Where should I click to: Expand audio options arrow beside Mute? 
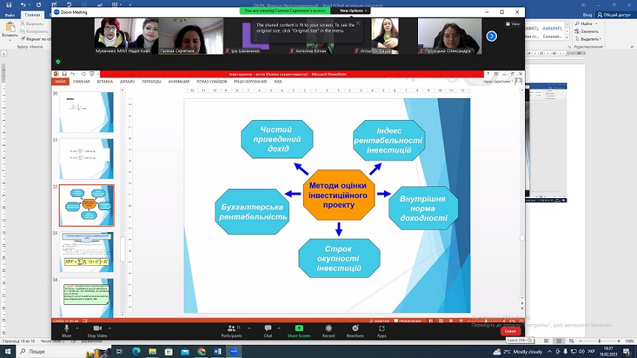click(x=77, y=328)
